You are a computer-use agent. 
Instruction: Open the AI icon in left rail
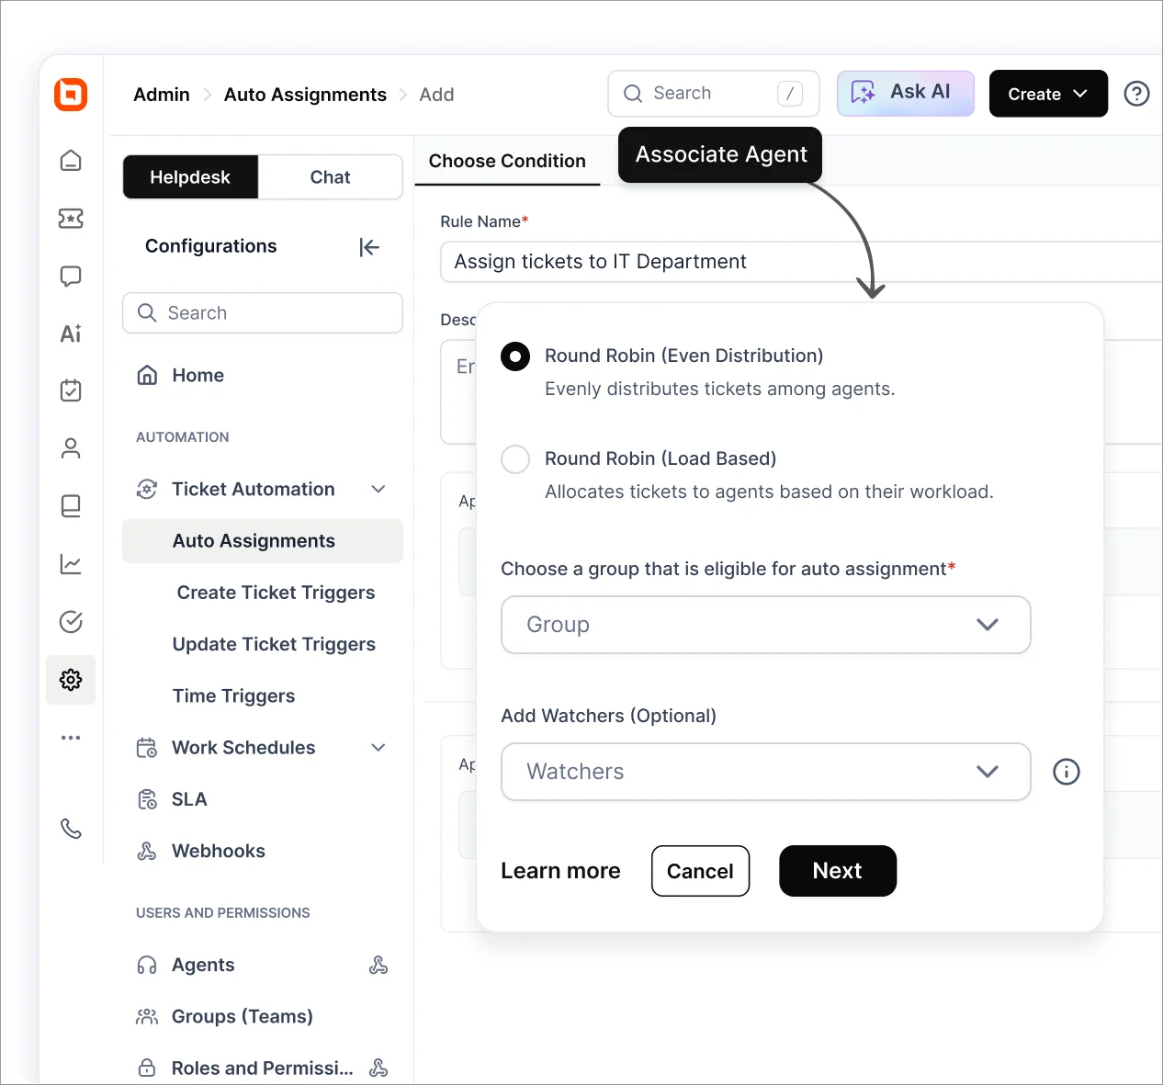[x=71, y=333]
